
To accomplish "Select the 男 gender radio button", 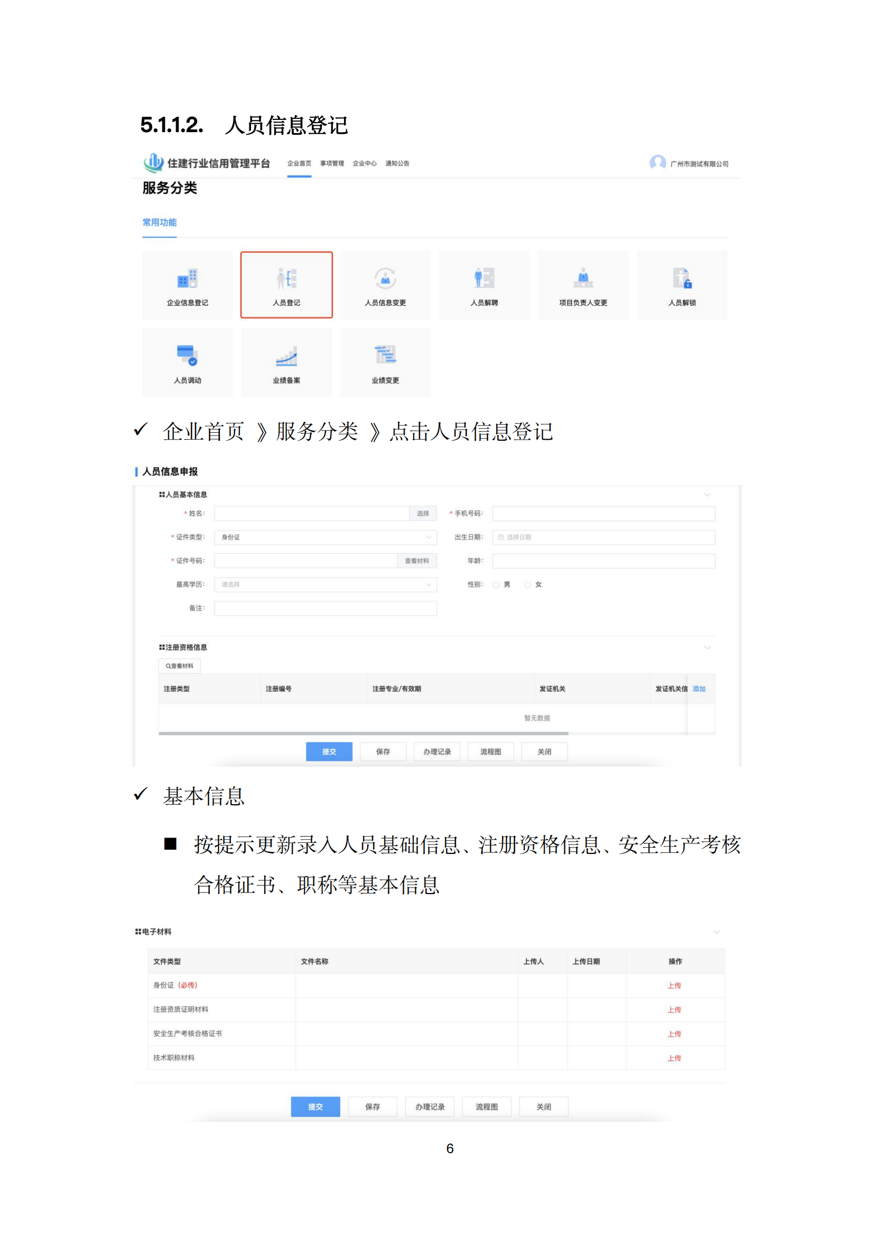I will point(496,584).
